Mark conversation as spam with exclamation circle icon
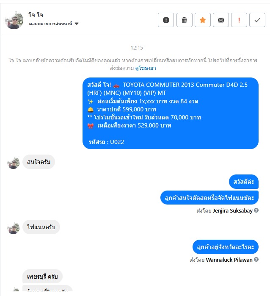 click(x=165, y=20)
